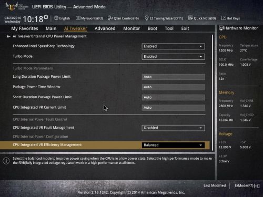This screenshot has height=197, width=263.
Task: Click the +12V reading 12.096 V
Action: coord(225,147)
